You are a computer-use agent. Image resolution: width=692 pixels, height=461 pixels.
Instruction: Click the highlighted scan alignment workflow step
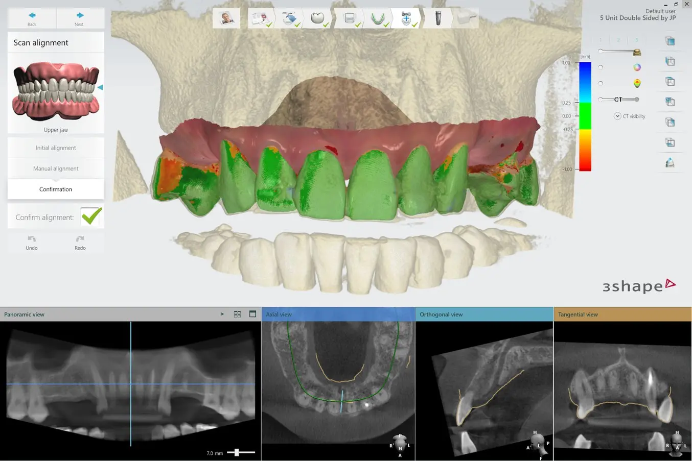pos(407,18)
